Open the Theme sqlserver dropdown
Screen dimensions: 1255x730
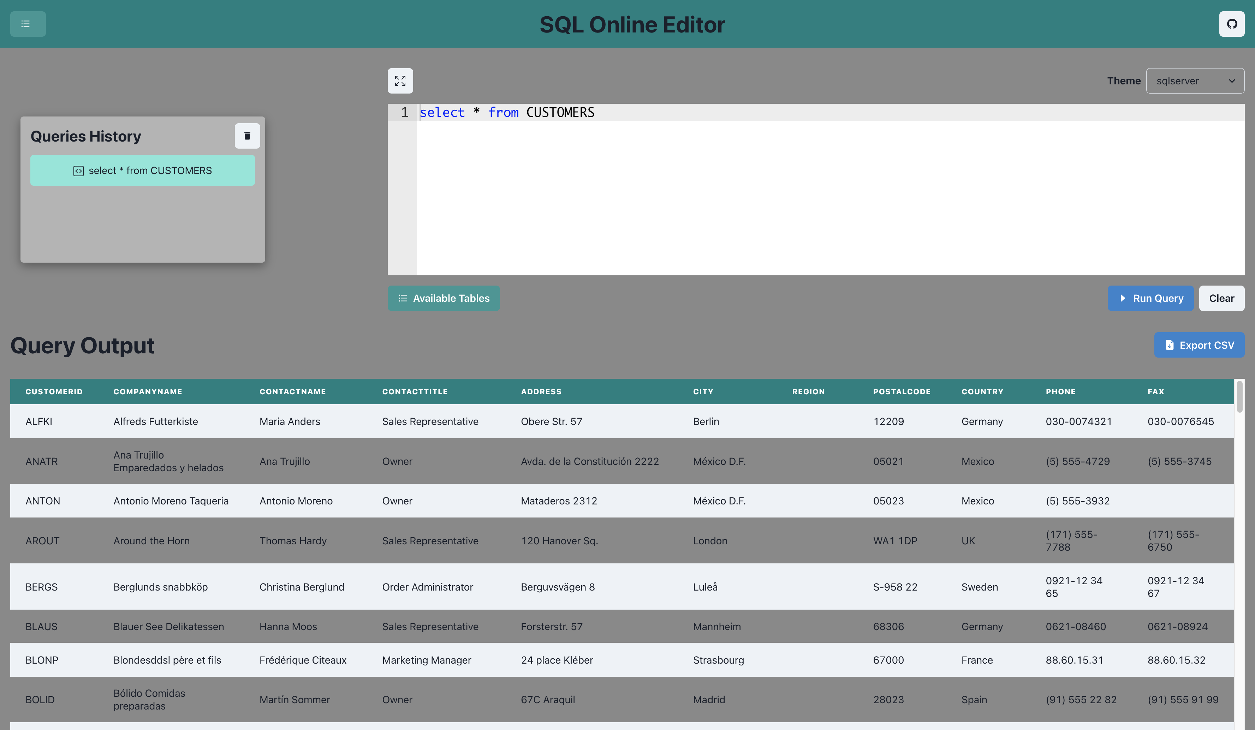click(1194, 81)
